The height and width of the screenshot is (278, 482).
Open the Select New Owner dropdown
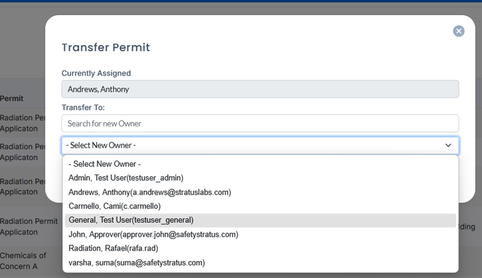(x=260, y=145)
